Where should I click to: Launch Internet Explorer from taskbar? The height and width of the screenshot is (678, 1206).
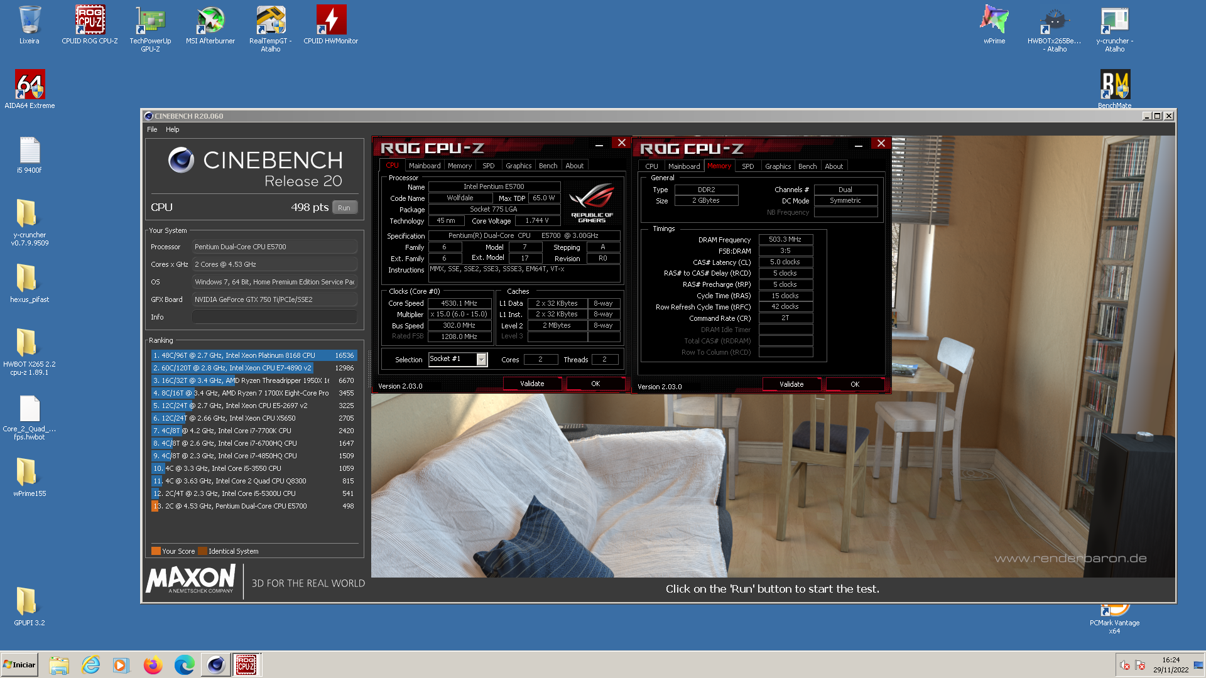(x=90, y=665)
